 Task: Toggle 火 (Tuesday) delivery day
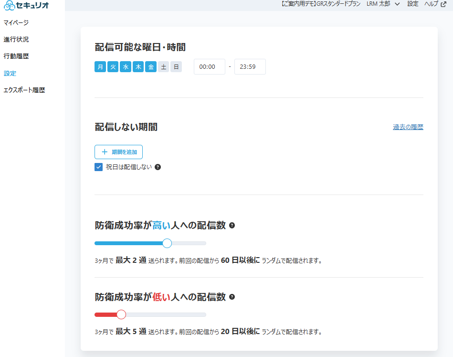[x=113, y=67]
